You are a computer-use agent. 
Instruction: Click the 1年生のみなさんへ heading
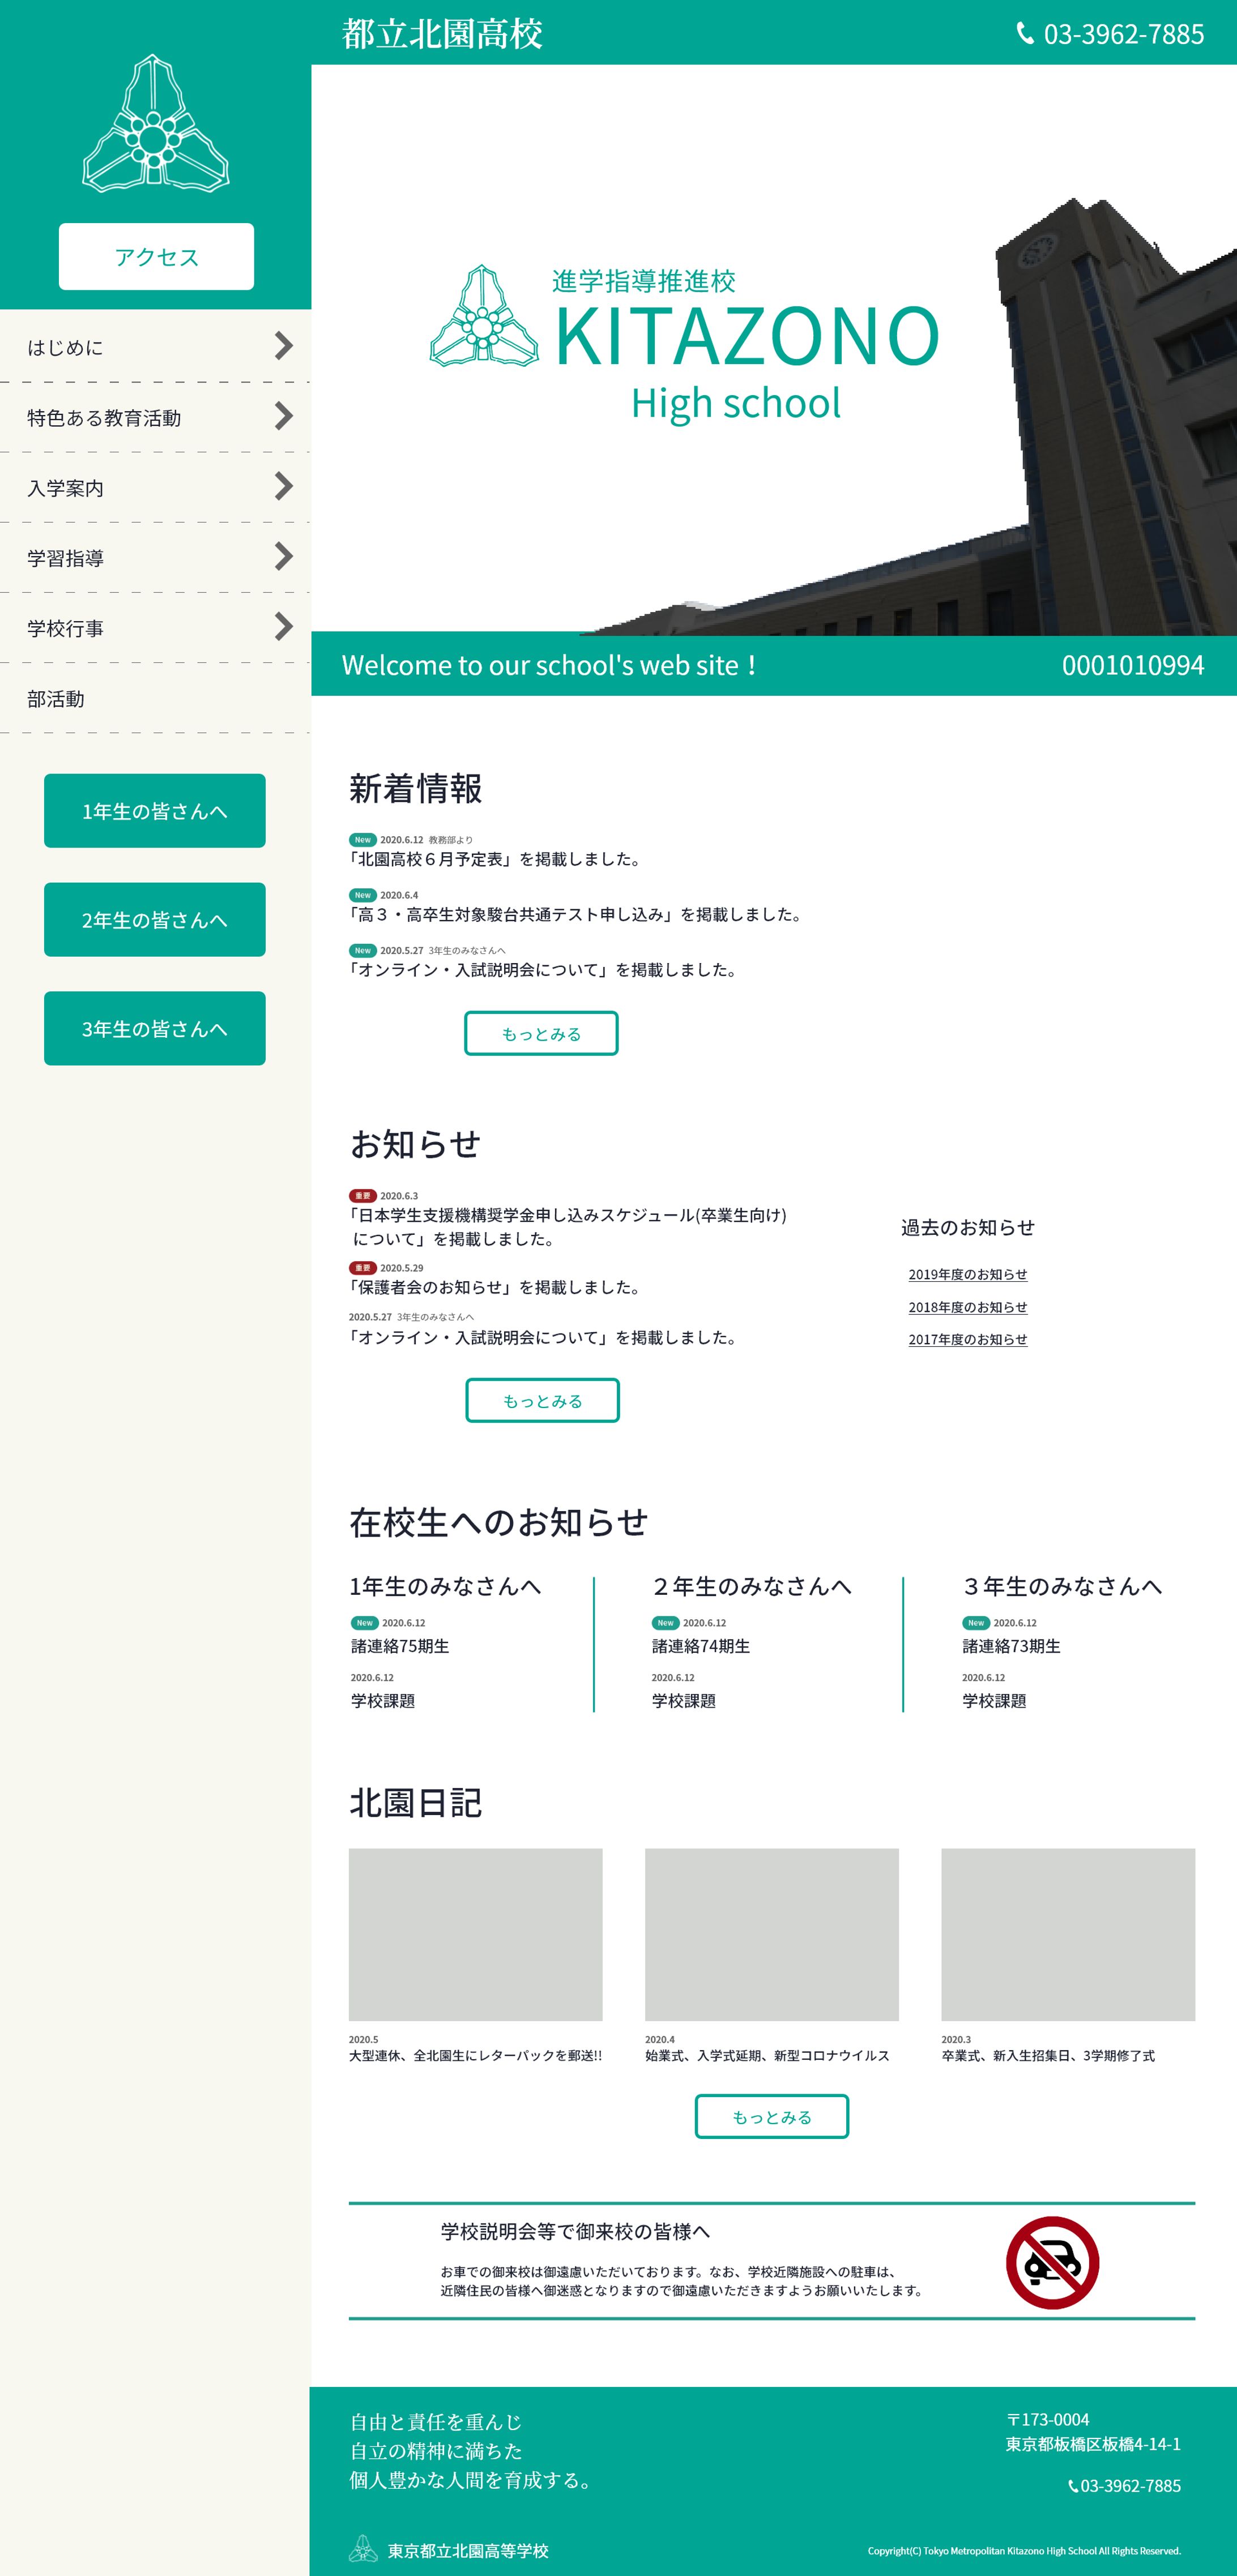[445, 1586]
